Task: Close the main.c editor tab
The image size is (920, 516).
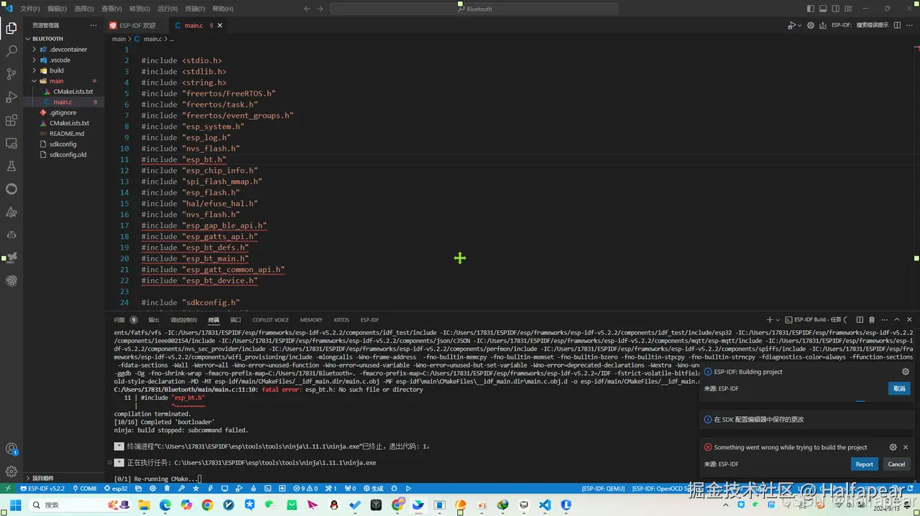Action: (x=220, y=25)
